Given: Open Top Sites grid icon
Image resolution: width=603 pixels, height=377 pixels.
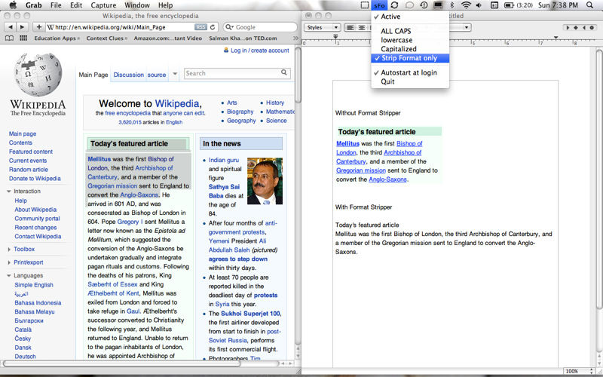Looking at the screenshot, I should 23,38.
